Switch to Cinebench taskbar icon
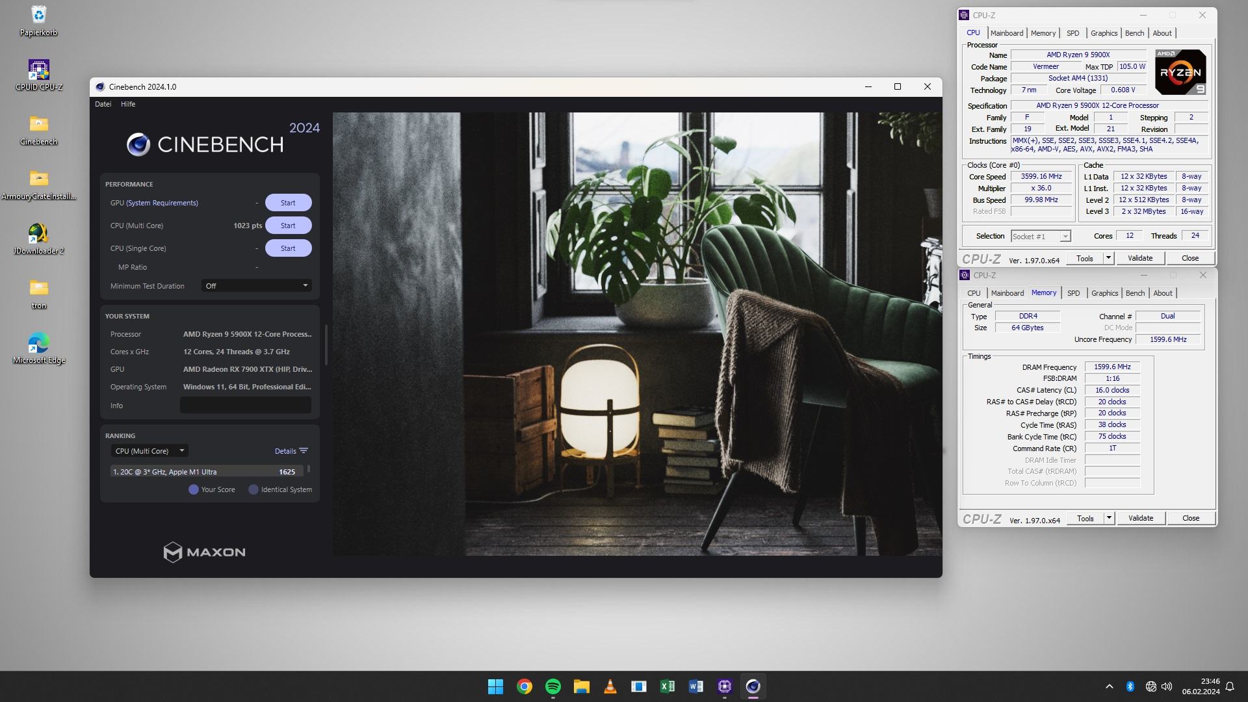The image size is (1248, 702). pos(753,686)
